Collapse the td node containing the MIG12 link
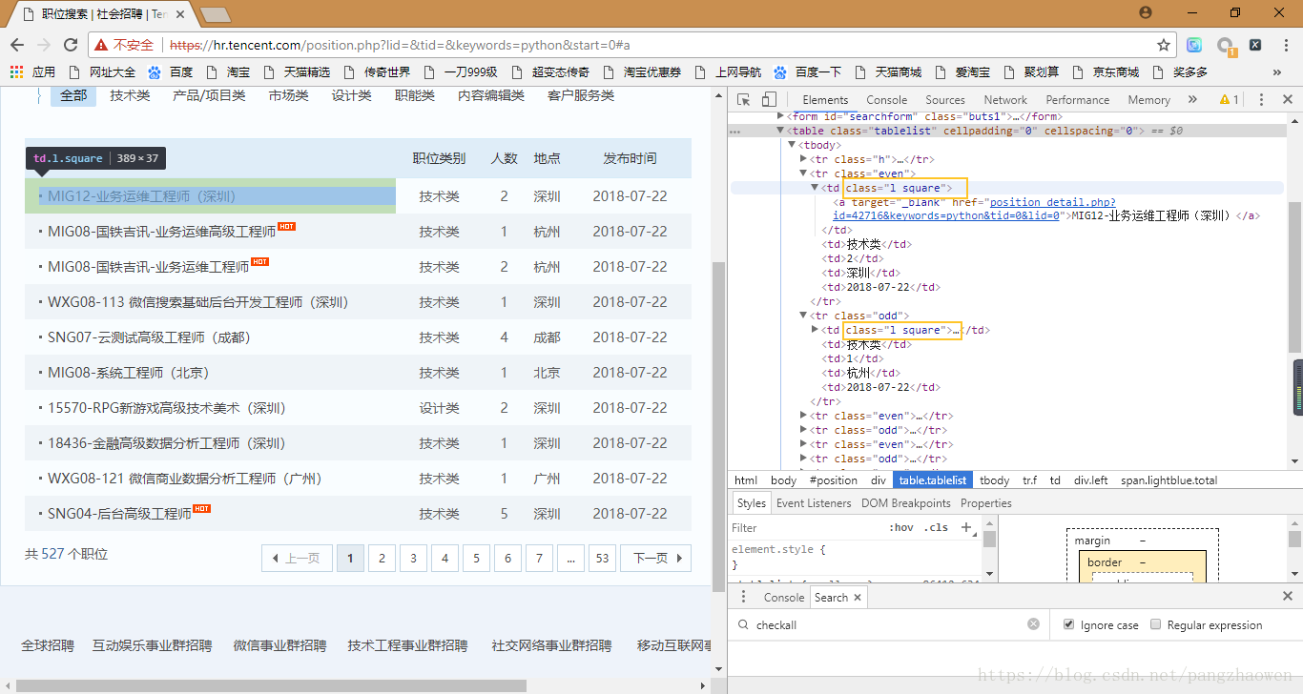 tap(815, 188)
